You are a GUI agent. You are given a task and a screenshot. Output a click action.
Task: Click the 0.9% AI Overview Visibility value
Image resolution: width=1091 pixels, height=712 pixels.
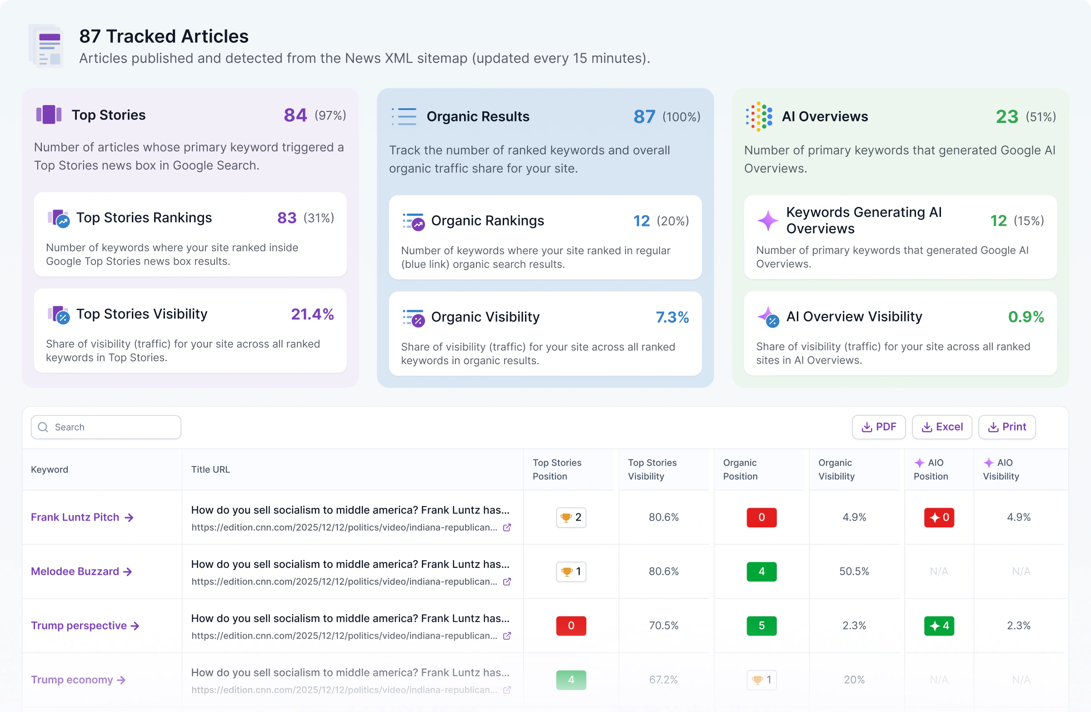tap(1026, 317)
